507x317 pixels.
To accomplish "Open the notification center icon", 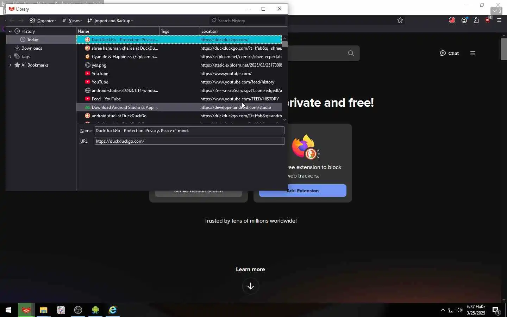I will [x=496, y=310].
